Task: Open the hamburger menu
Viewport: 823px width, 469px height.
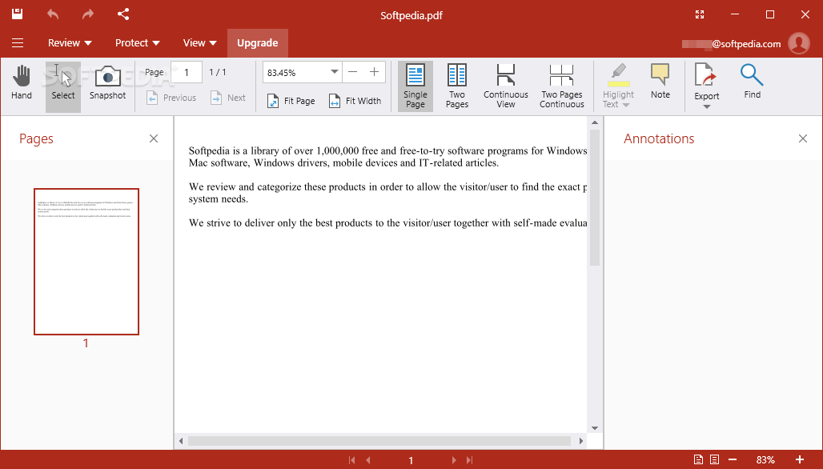Action: 18,43
